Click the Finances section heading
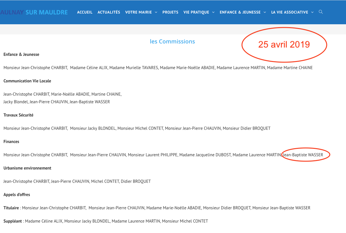The image size is (346, 233). [x=11, y=142]
